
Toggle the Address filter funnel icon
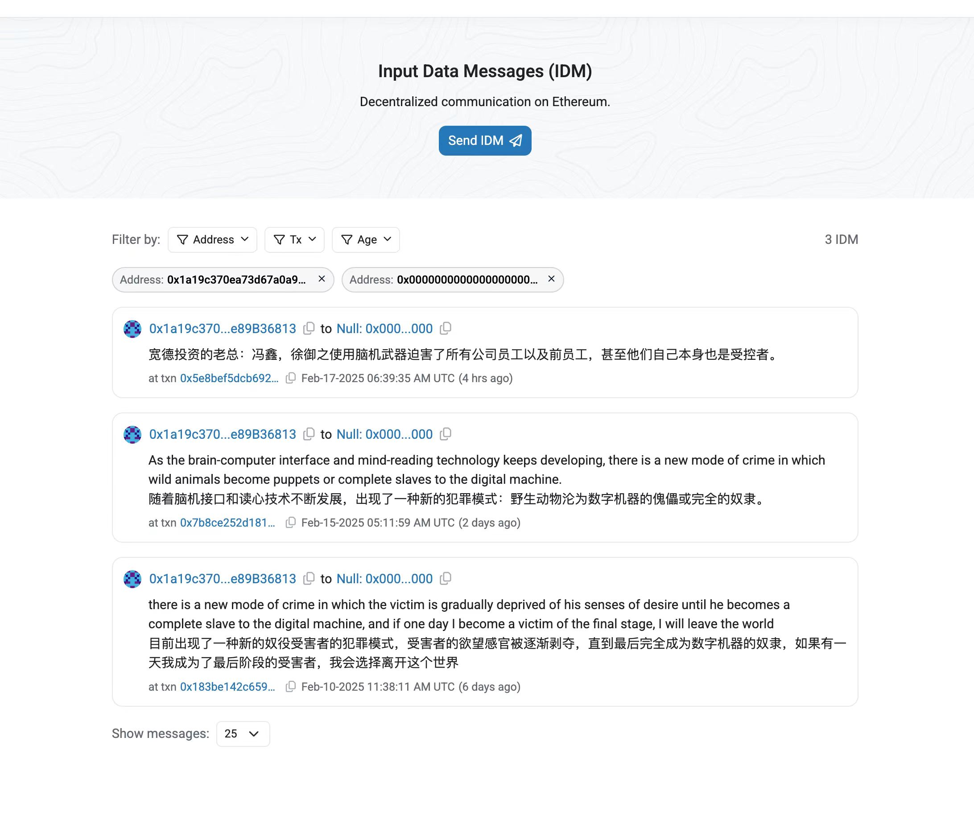[x=183, y=239]
